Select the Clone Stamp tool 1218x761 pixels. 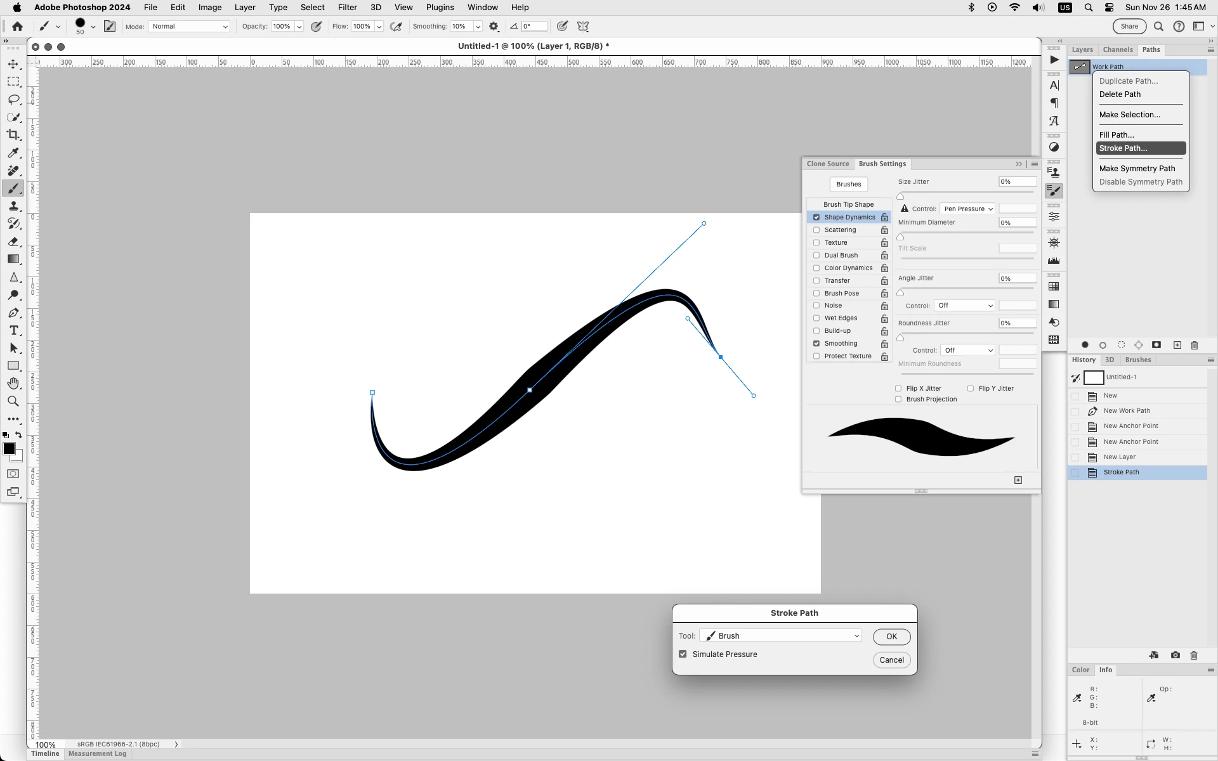coord(13,206)
